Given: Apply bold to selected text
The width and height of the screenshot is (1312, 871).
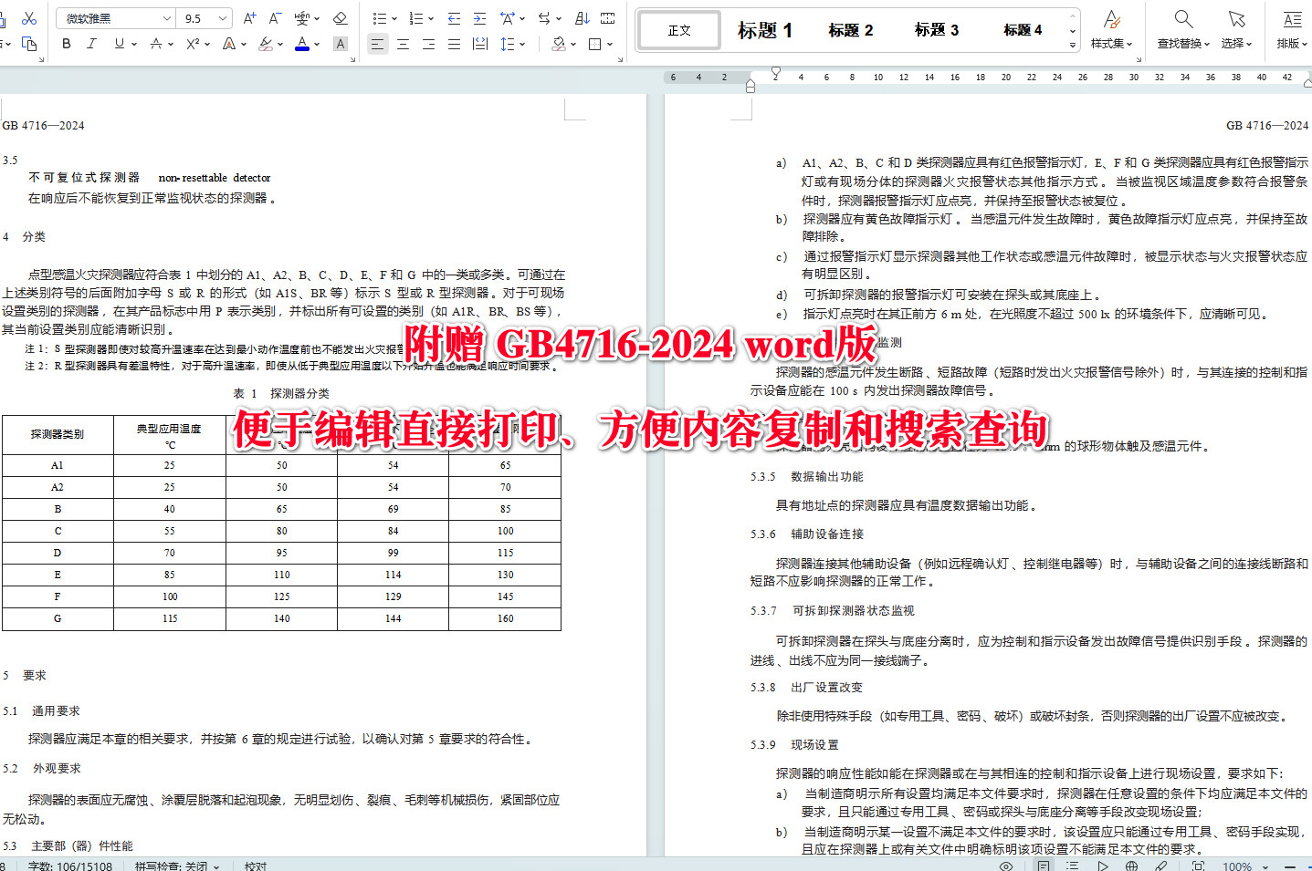Looking at the screenshot, I should 67,43.
